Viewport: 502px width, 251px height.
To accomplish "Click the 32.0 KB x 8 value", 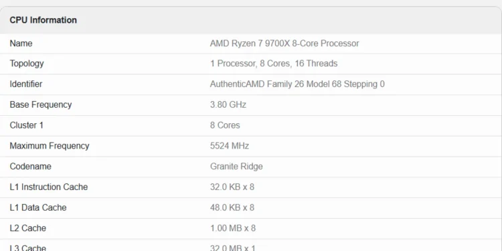I will 232,187.
